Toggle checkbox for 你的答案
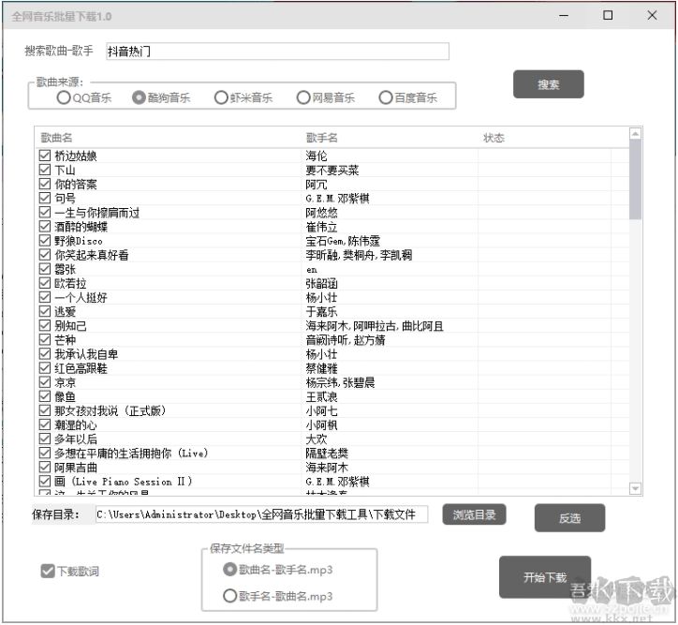 pyautogui.click(x=45, y=184)
